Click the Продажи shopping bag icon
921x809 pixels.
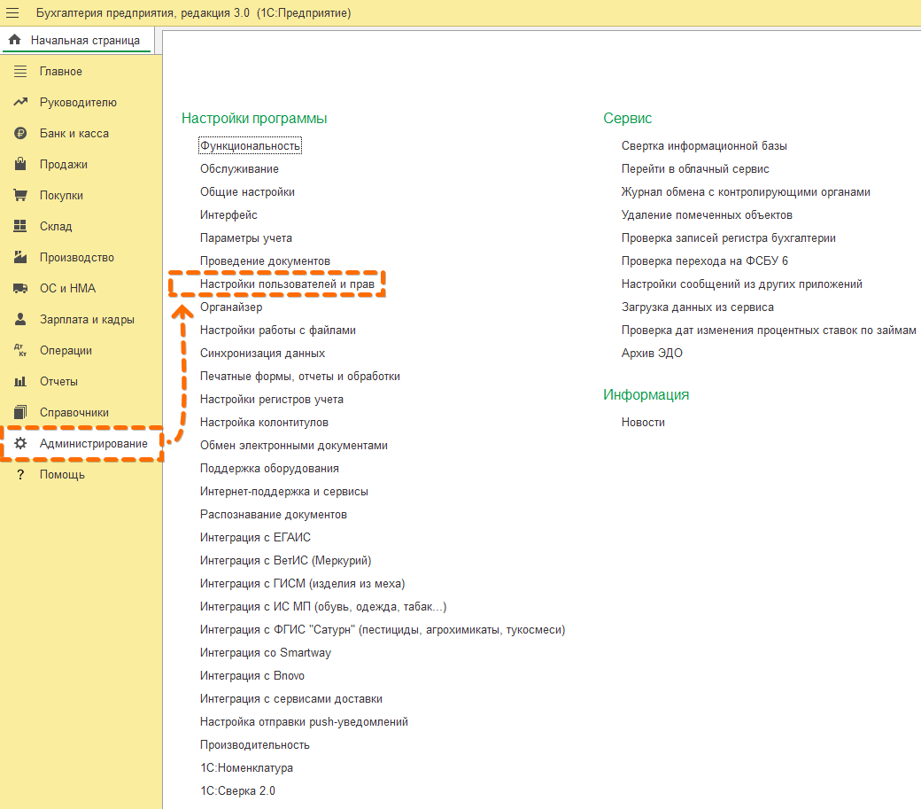(20, 165)
